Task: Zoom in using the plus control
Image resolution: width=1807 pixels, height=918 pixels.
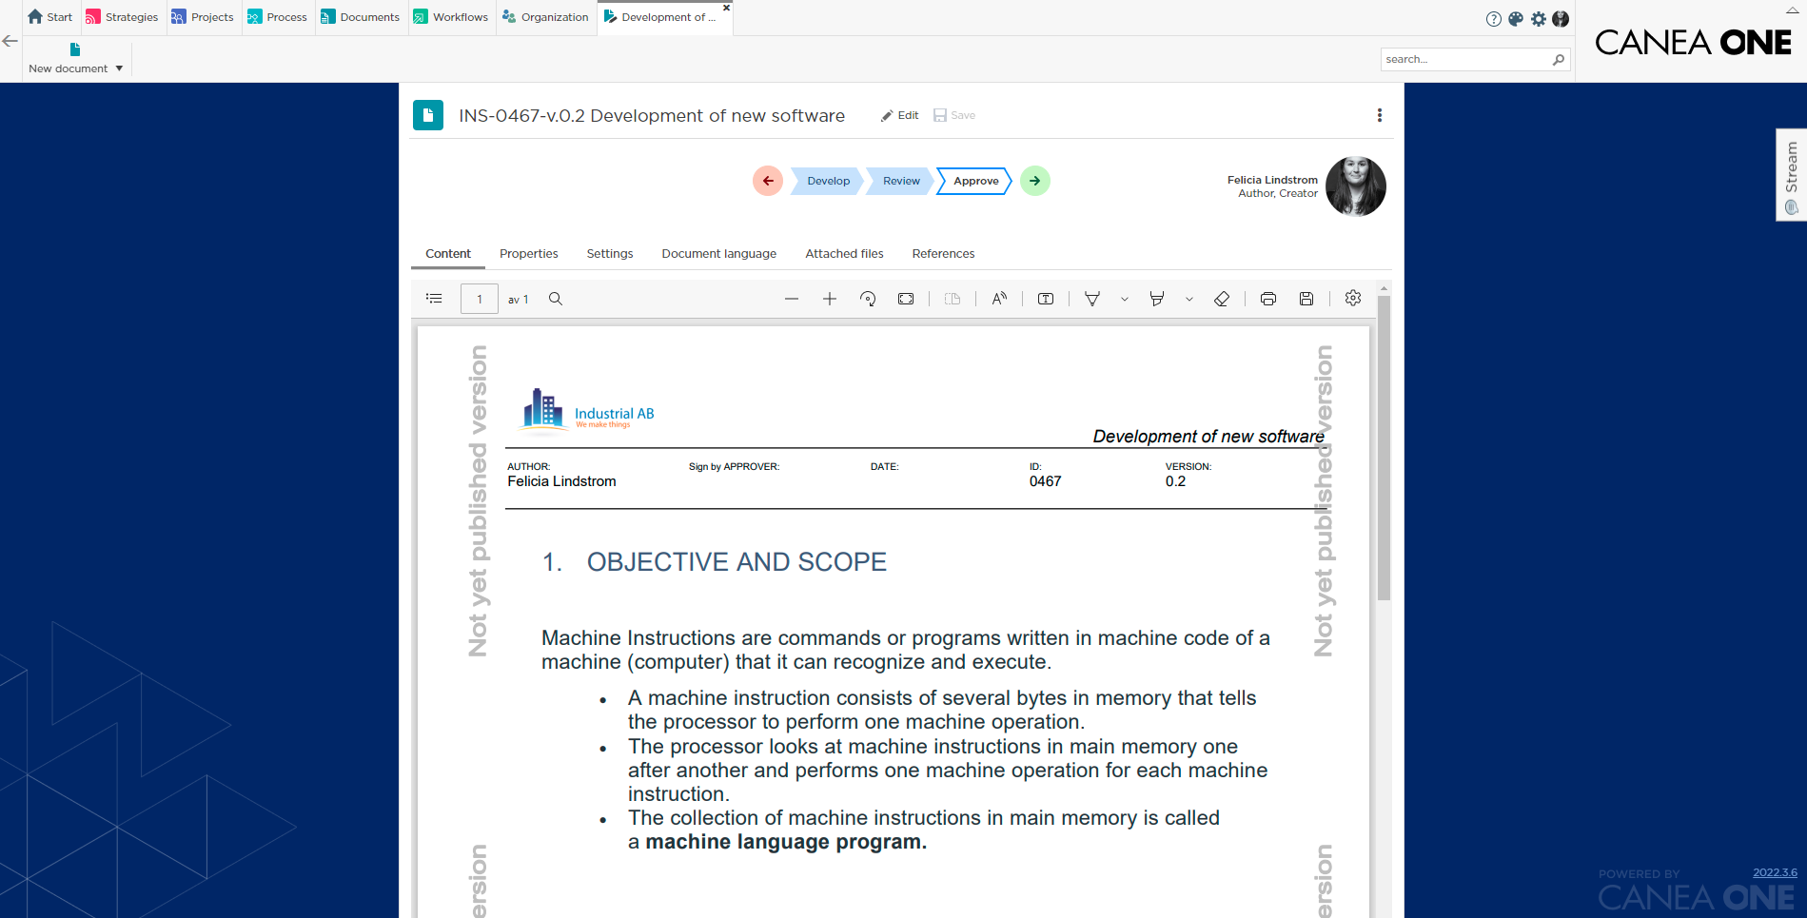Action: coord(829,298)
